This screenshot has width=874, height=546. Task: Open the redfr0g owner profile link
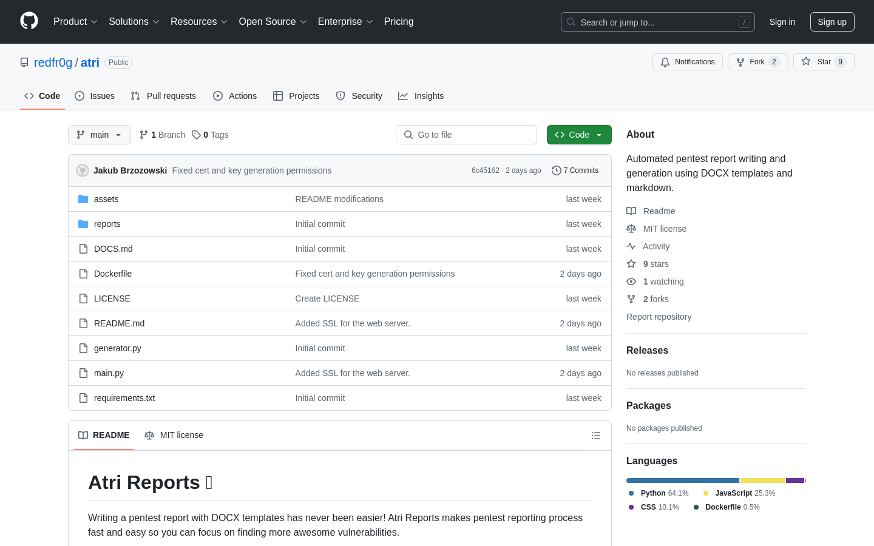53,62
